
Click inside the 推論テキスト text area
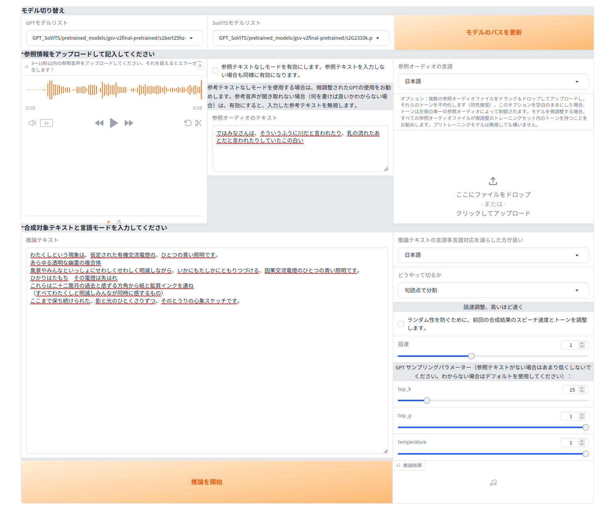[x=207, y=370]
